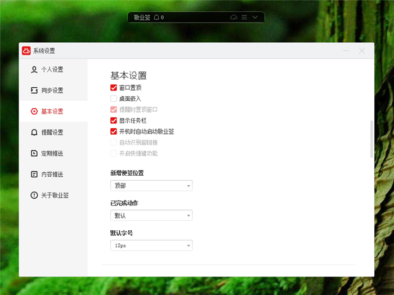This screenshot has width=394, height=295.
Task: Click the person icon beside 个人设置
Action: pyautogui.click(x=34, y=70)
